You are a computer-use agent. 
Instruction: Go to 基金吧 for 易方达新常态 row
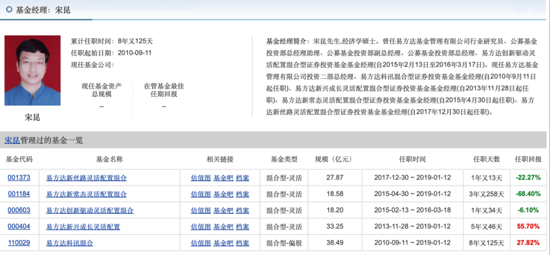click(x=223, y=194)
